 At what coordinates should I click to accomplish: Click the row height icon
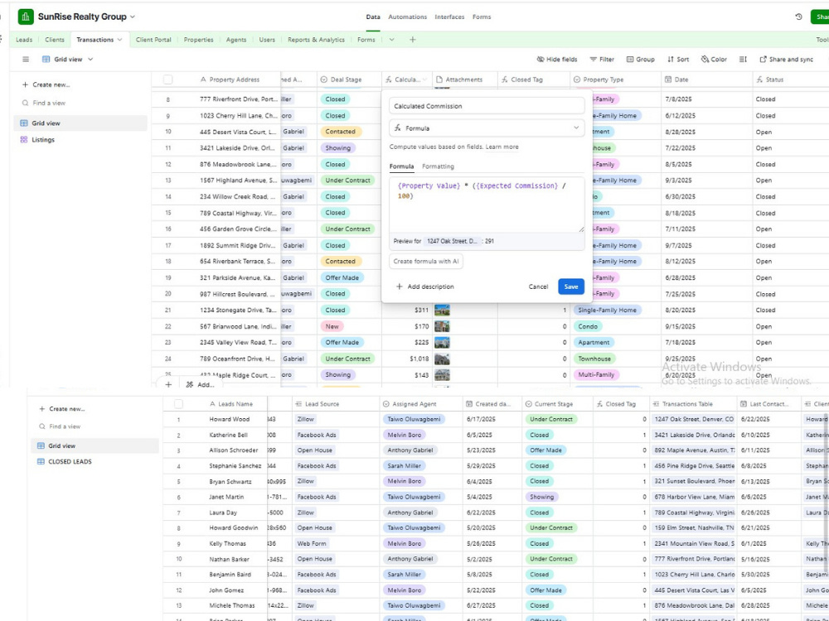click(x=743, y=59)
